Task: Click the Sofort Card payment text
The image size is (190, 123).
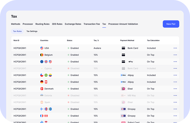Action: pos(133,122)
